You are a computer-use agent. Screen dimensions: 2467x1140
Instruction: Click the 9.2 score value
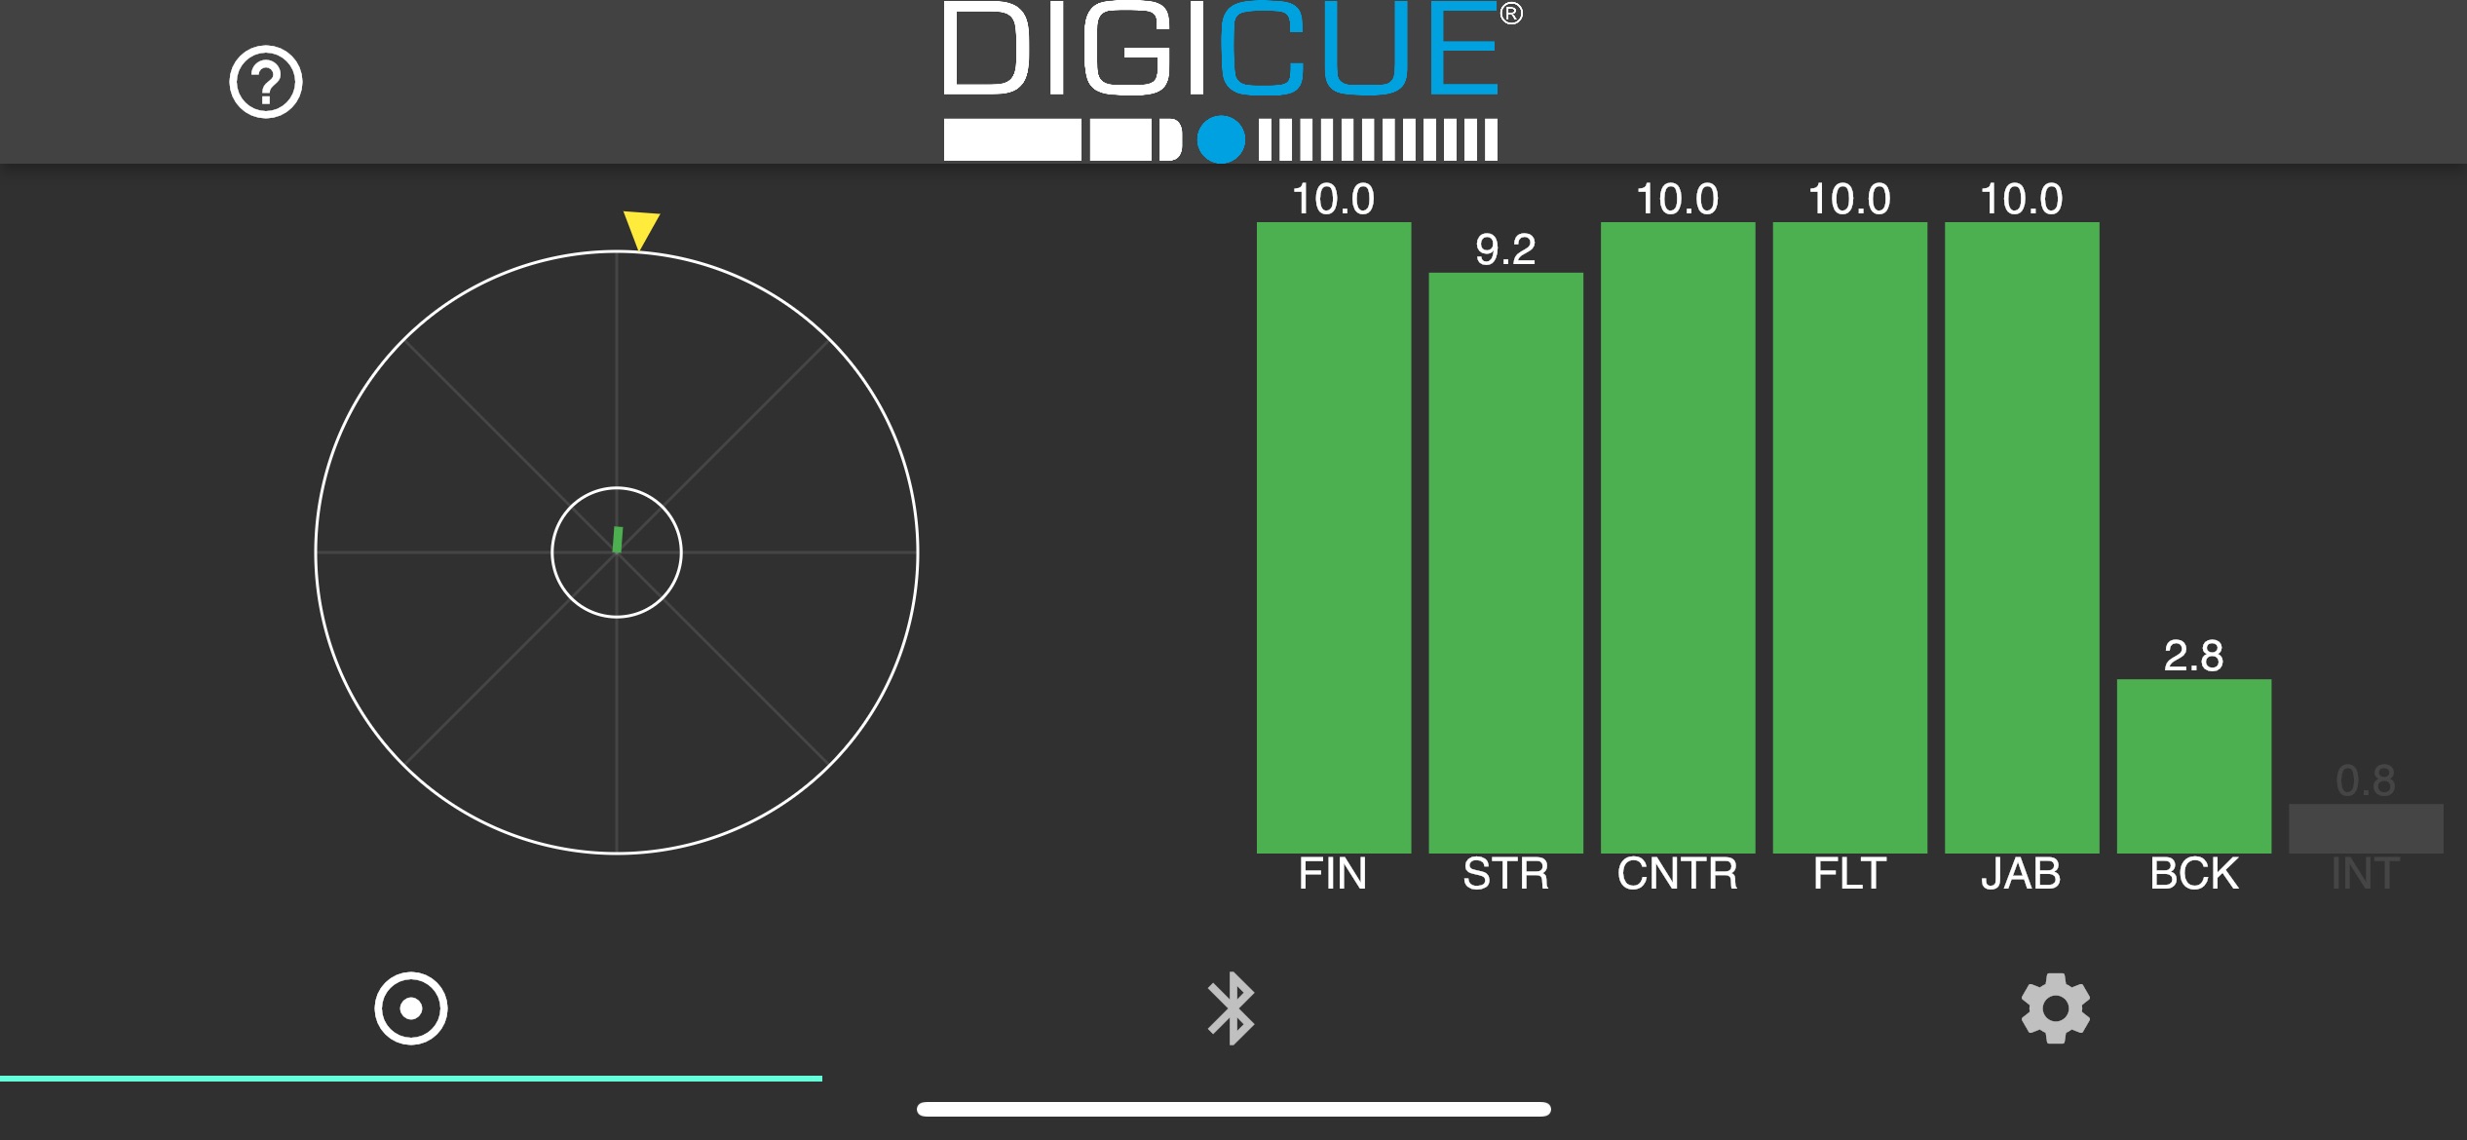tap(1505, 249)
